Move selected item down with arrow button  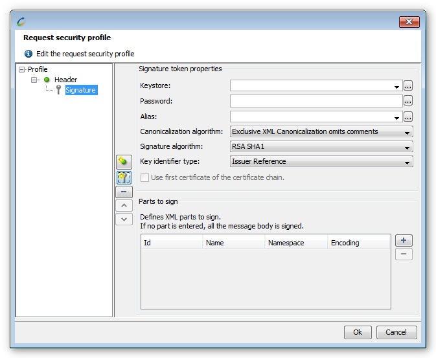pyautogui.click(x=124, y=219)
